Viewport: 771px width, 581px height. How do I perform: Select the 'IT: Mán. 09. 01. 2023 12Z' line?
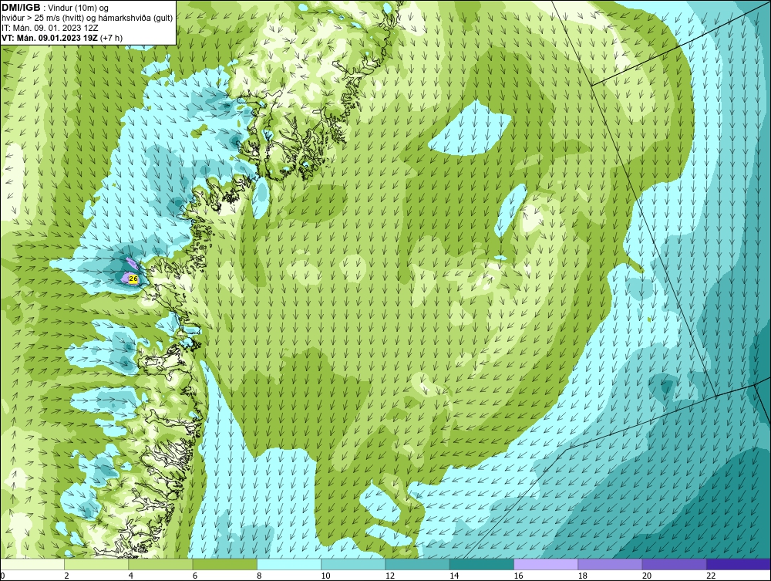pos(50,28)
